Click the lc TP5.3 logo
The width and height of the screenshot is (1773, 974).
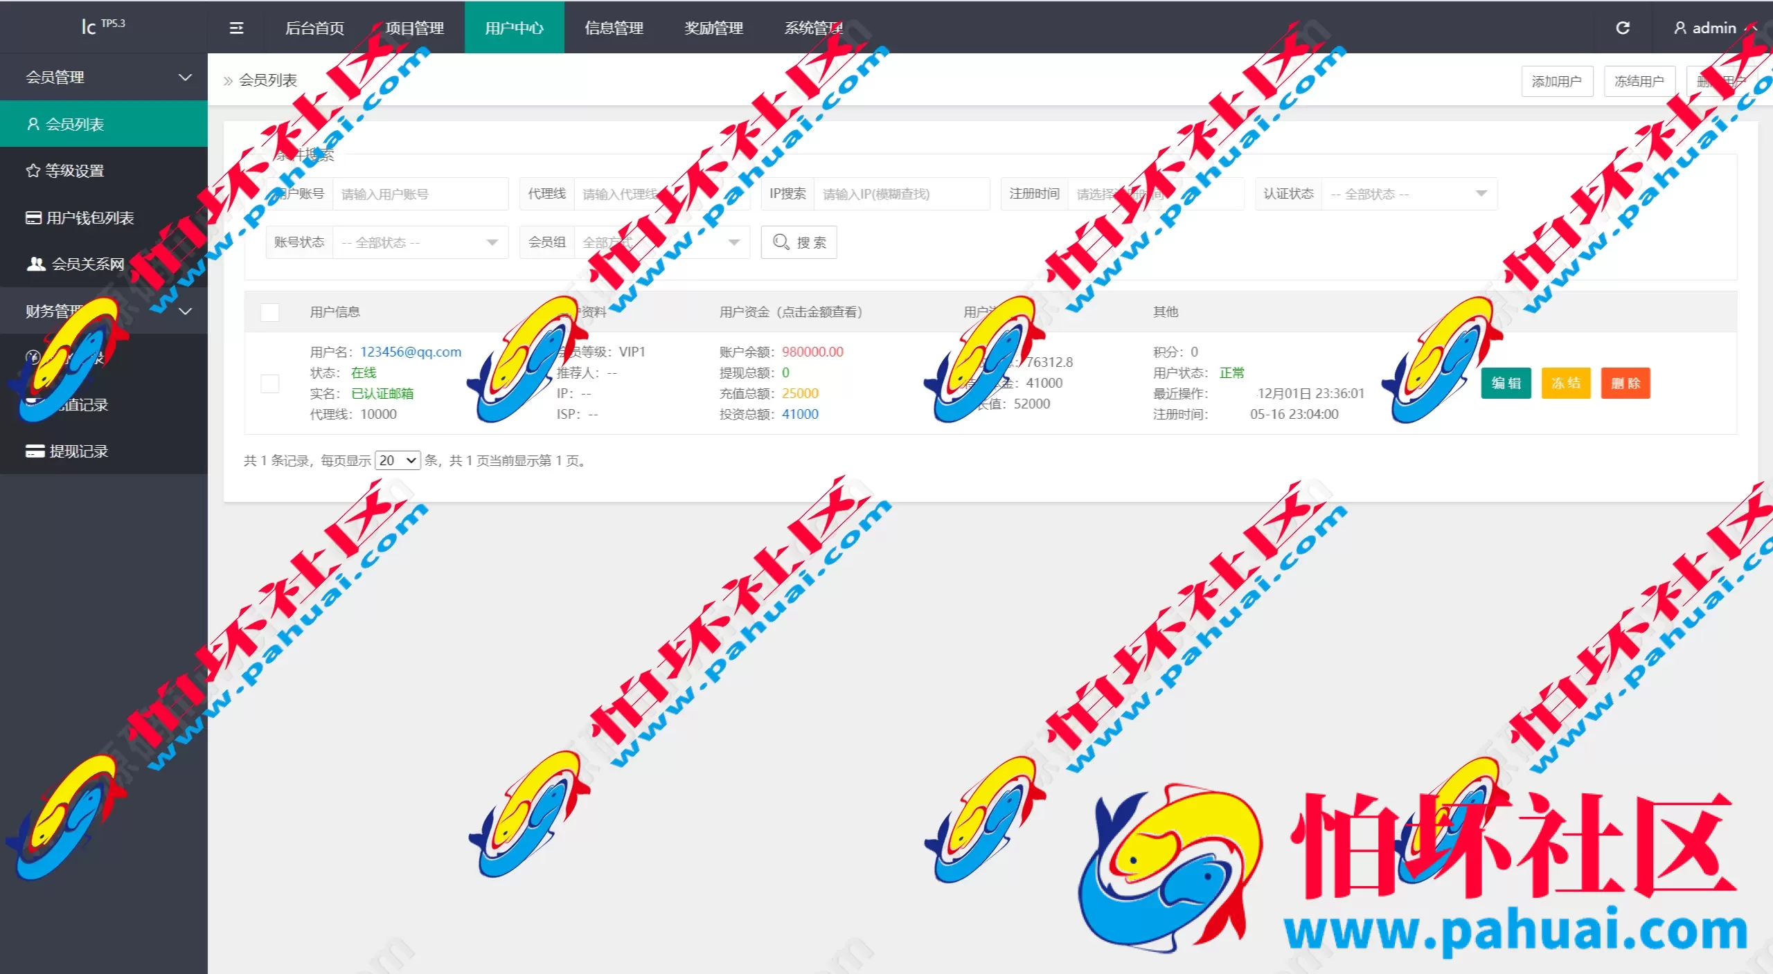click(x=103, y=26)
